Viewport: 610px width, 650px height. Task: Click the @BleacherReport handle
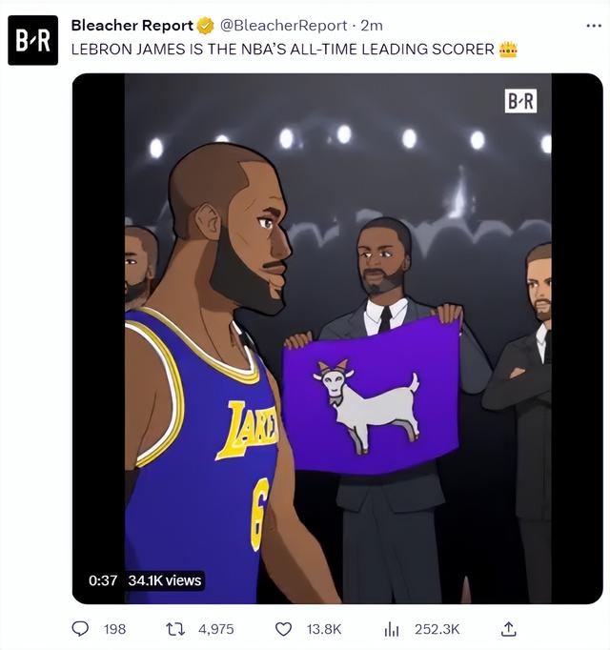(x=284, y=26)
